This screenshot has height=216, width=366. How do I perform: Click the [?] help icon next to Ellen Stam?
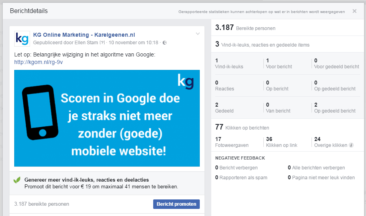(102, 43)
